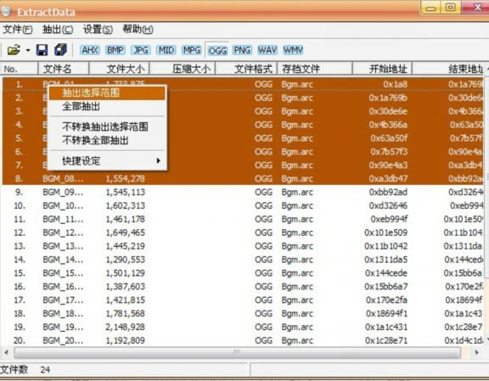Minimize the ExtractData window

coord(430,8)
